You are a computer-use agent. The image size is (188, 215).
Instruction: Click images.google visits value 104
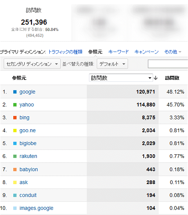pyautogui.click(x=151, y=208)
